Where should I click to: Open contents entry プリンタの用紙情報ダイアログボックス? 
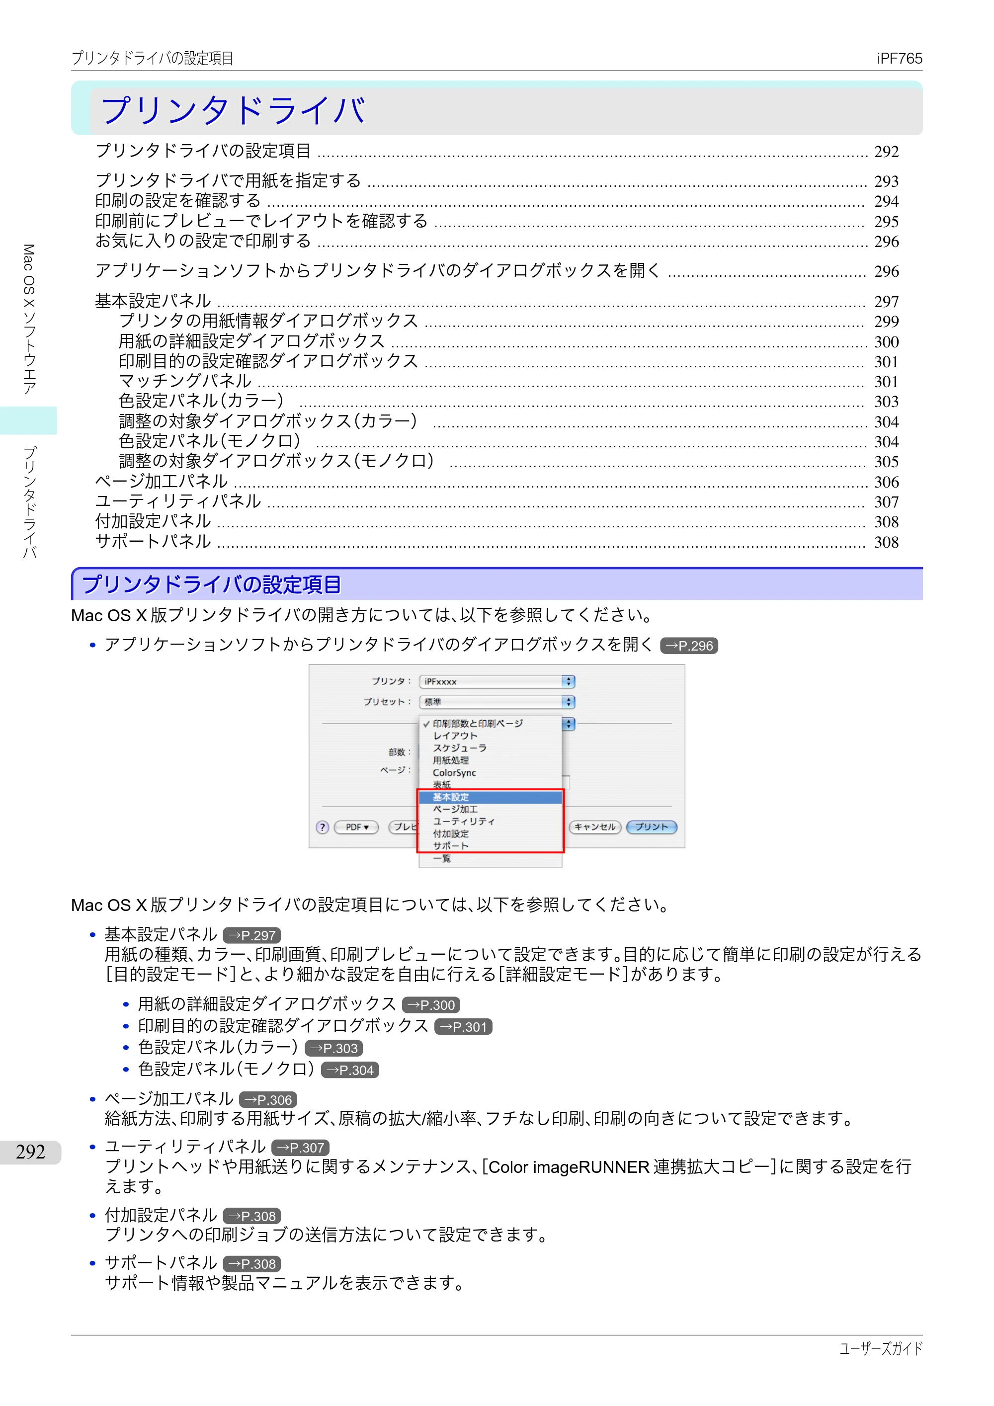click(508, 321)
